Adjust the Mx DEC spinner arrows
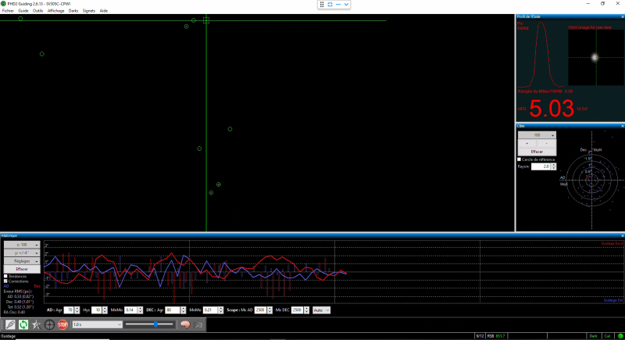Image resolution: width=625 pixels, height=340 pixels. click(x=306, y=310)
